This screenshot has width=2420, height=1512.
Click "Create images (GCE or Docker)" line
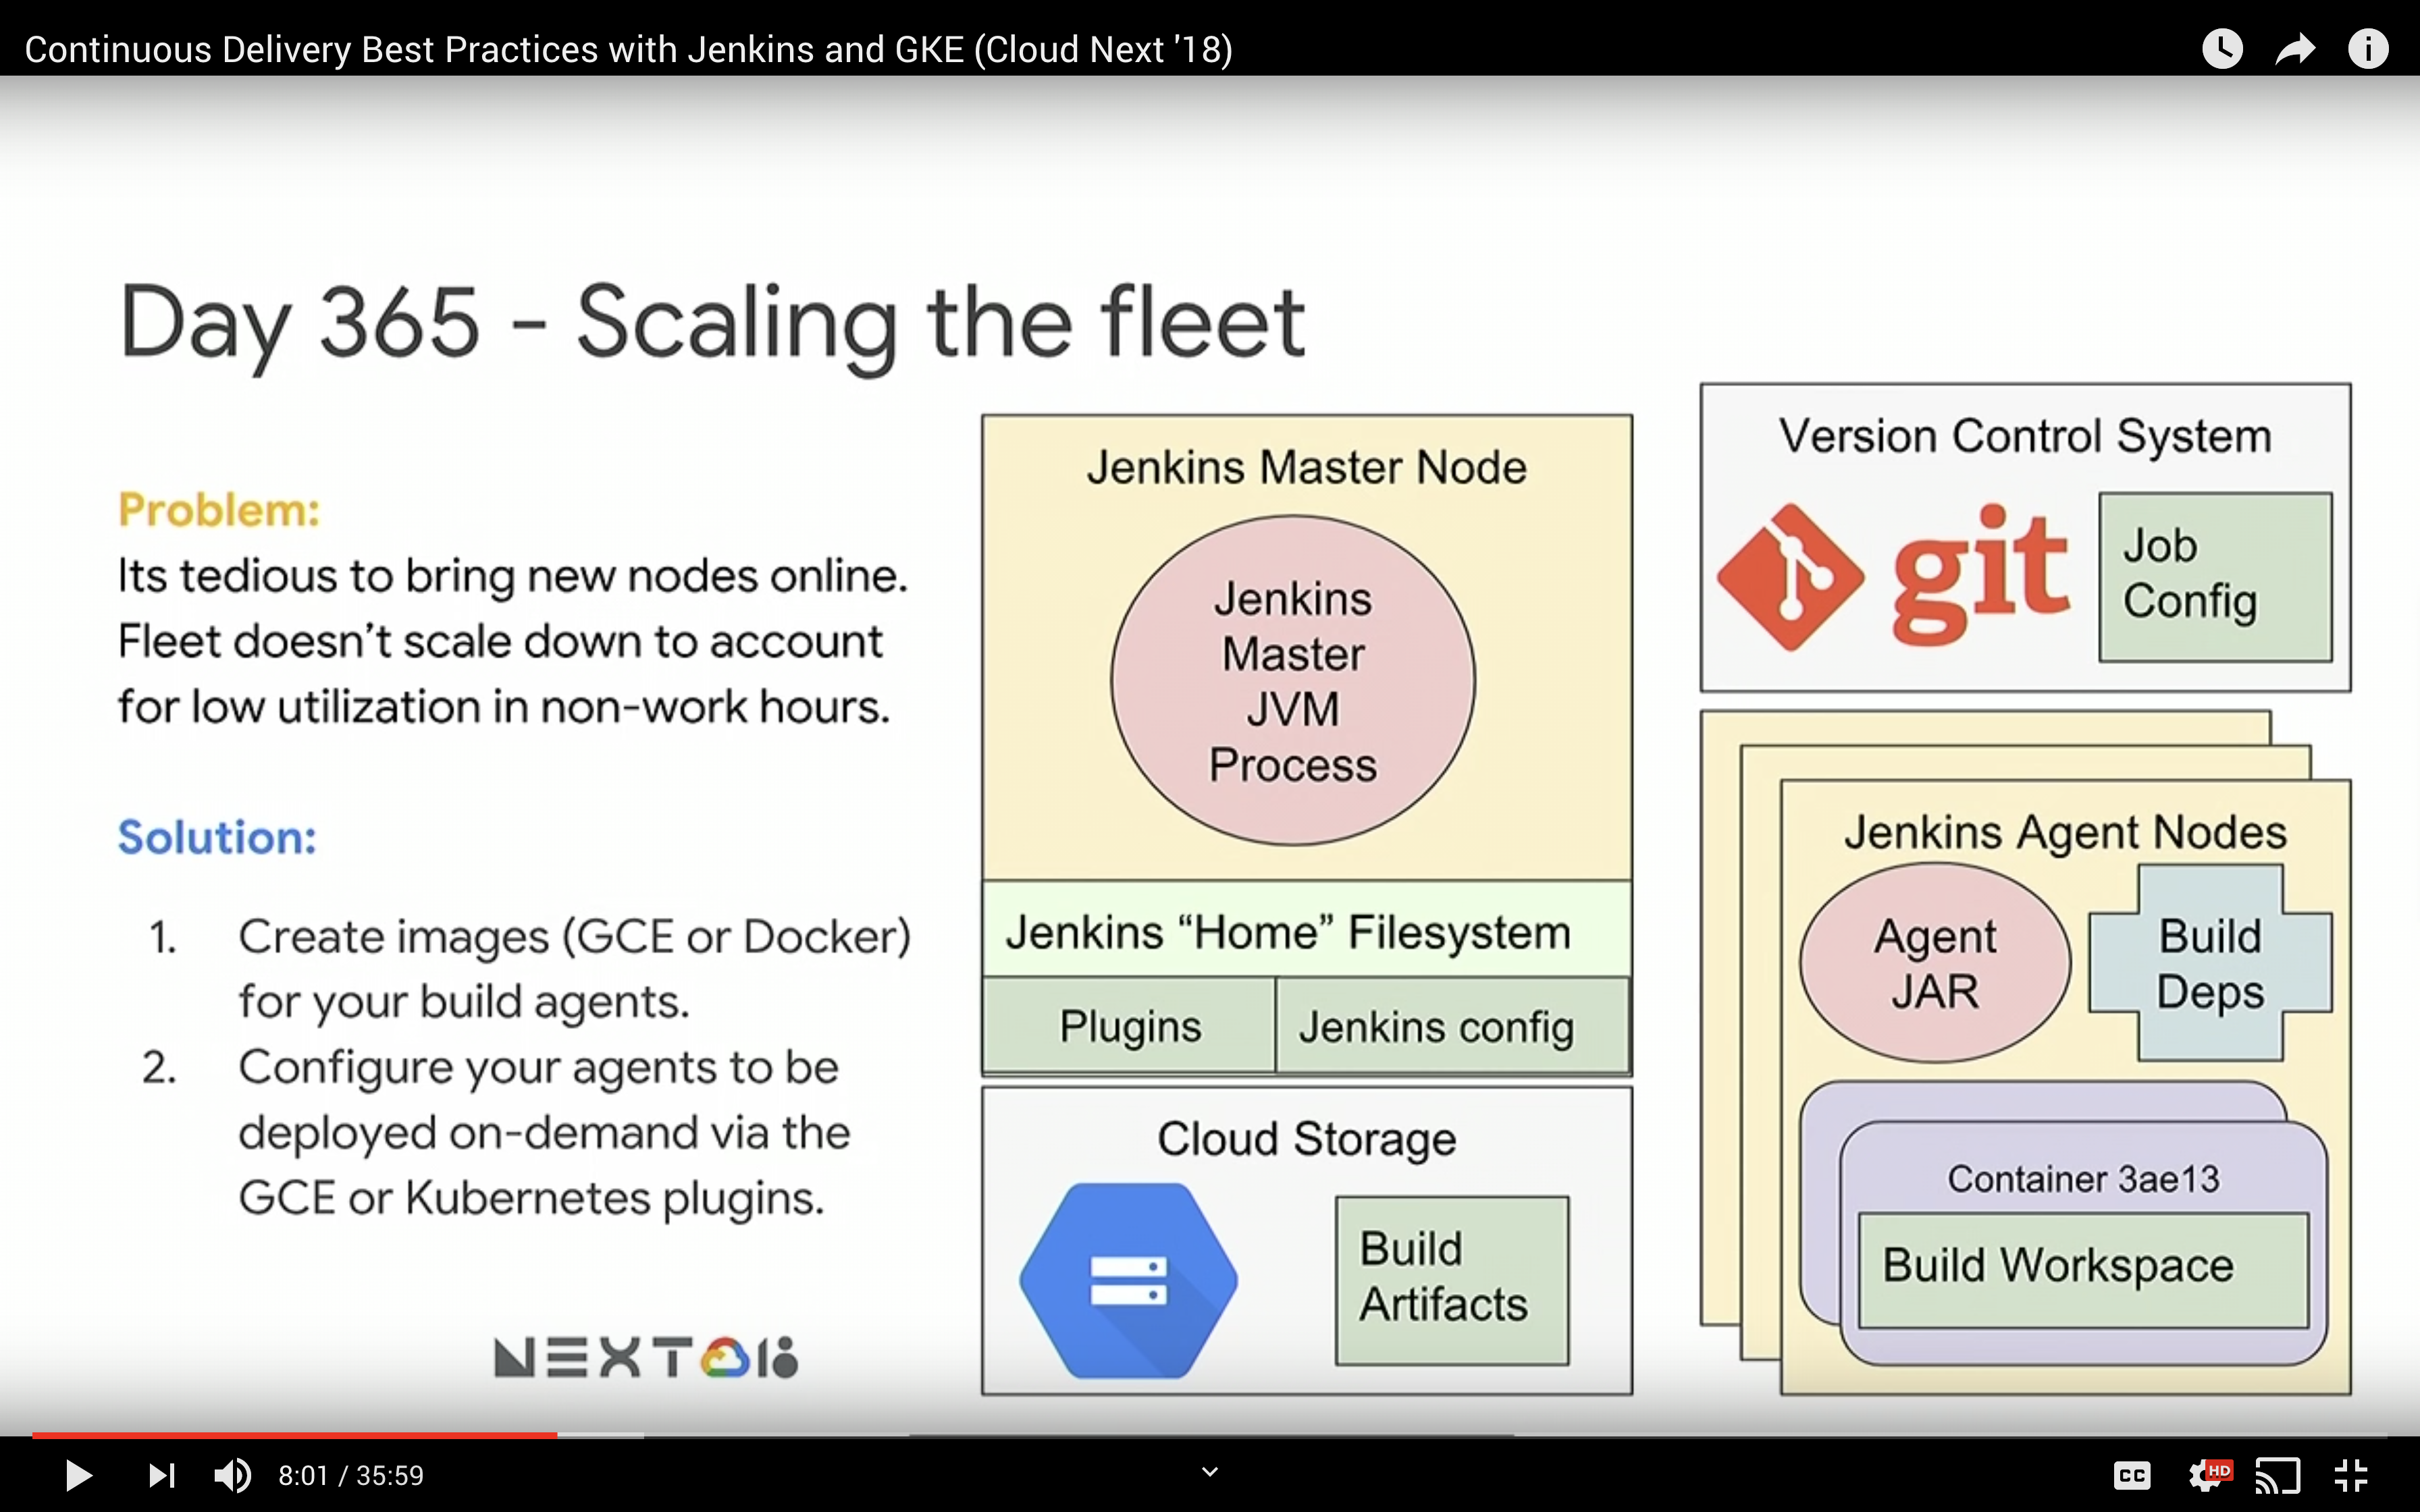[574, 937]
